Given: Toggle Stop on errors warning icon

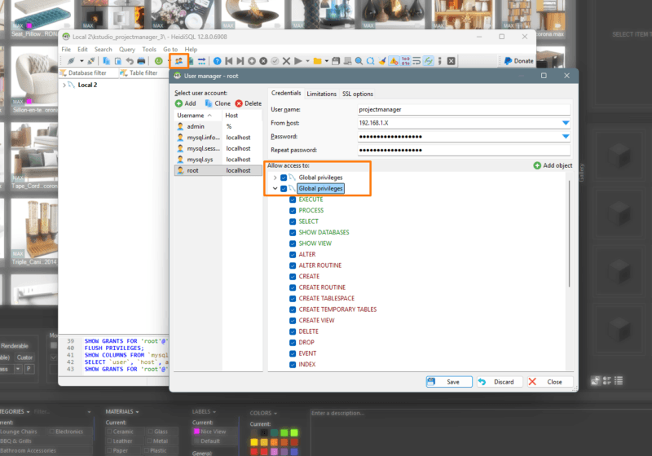Looking at the screenshot, I should 394,61.
